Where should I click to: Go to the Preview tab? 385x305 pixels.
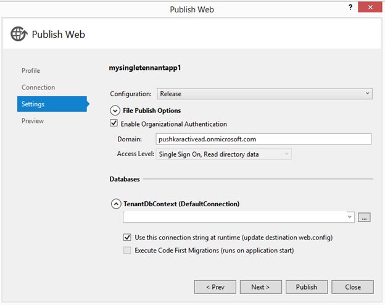[x=33, y=121]
